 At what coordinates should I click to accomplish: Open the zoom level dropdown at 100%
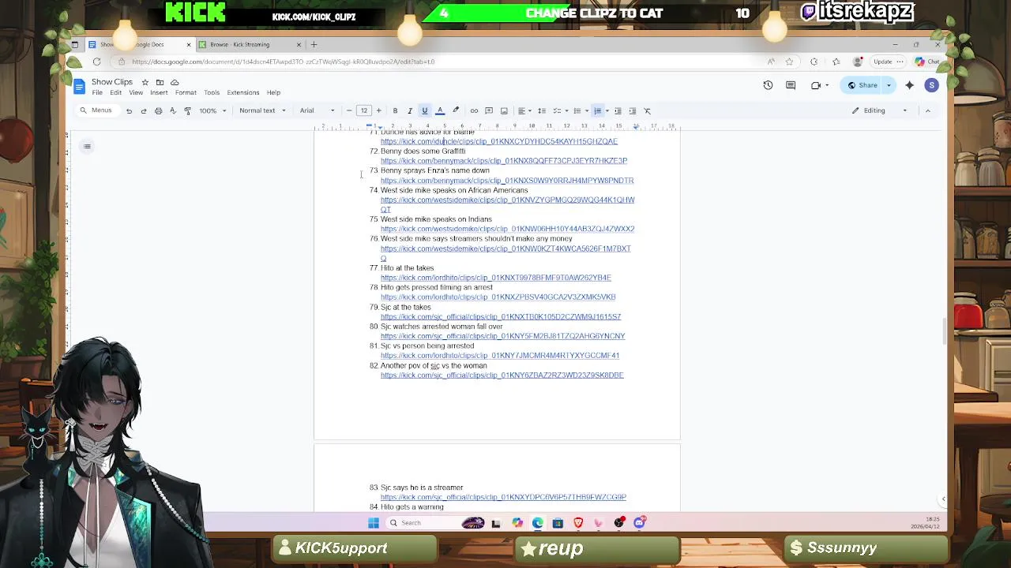(212, 110)
